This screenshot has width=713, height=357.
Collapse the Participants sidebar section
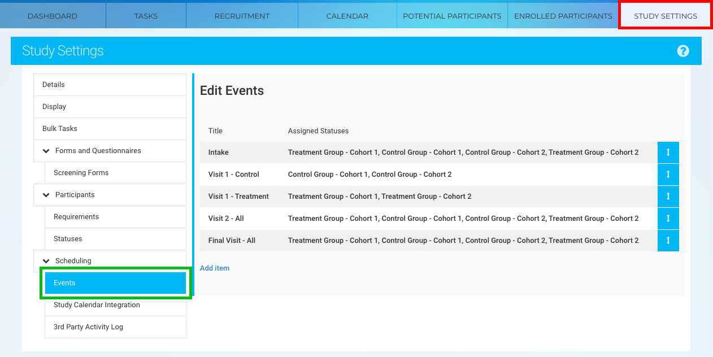(x=46, y=195)
